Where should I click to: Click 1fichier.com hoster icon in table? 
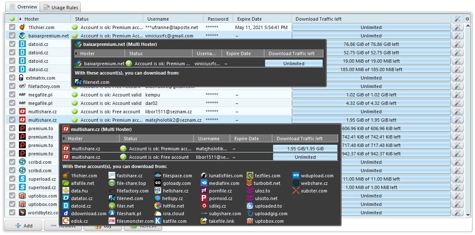click(22, 27)
